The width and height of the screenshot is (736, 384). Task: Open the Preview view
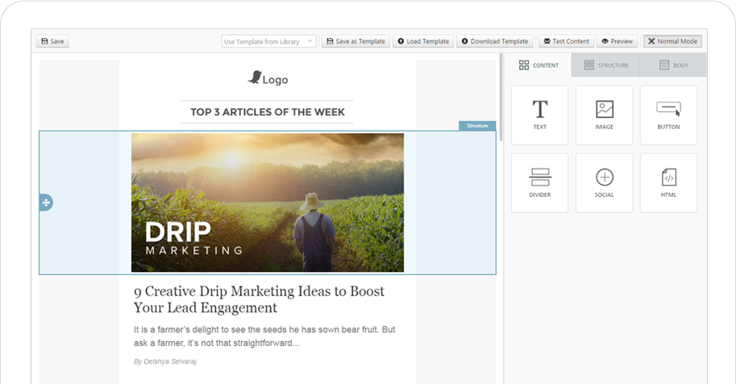(617, 41)
